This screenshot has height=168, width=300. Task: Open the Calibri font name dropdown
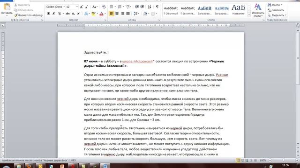(64, 7)
